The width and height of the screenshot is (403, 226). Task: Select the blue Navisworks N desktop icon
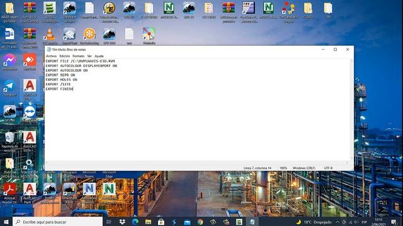point(89,193)
